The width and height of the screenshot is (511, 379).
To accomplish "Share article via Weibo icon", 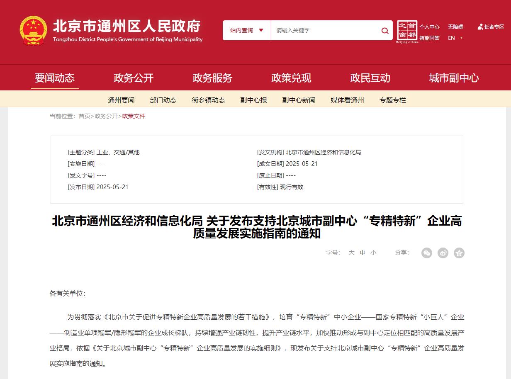I will click(x=443, y=253).
